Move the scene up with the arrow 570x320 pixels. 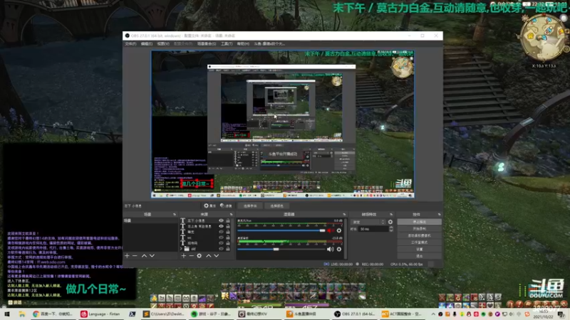[144, 256]
